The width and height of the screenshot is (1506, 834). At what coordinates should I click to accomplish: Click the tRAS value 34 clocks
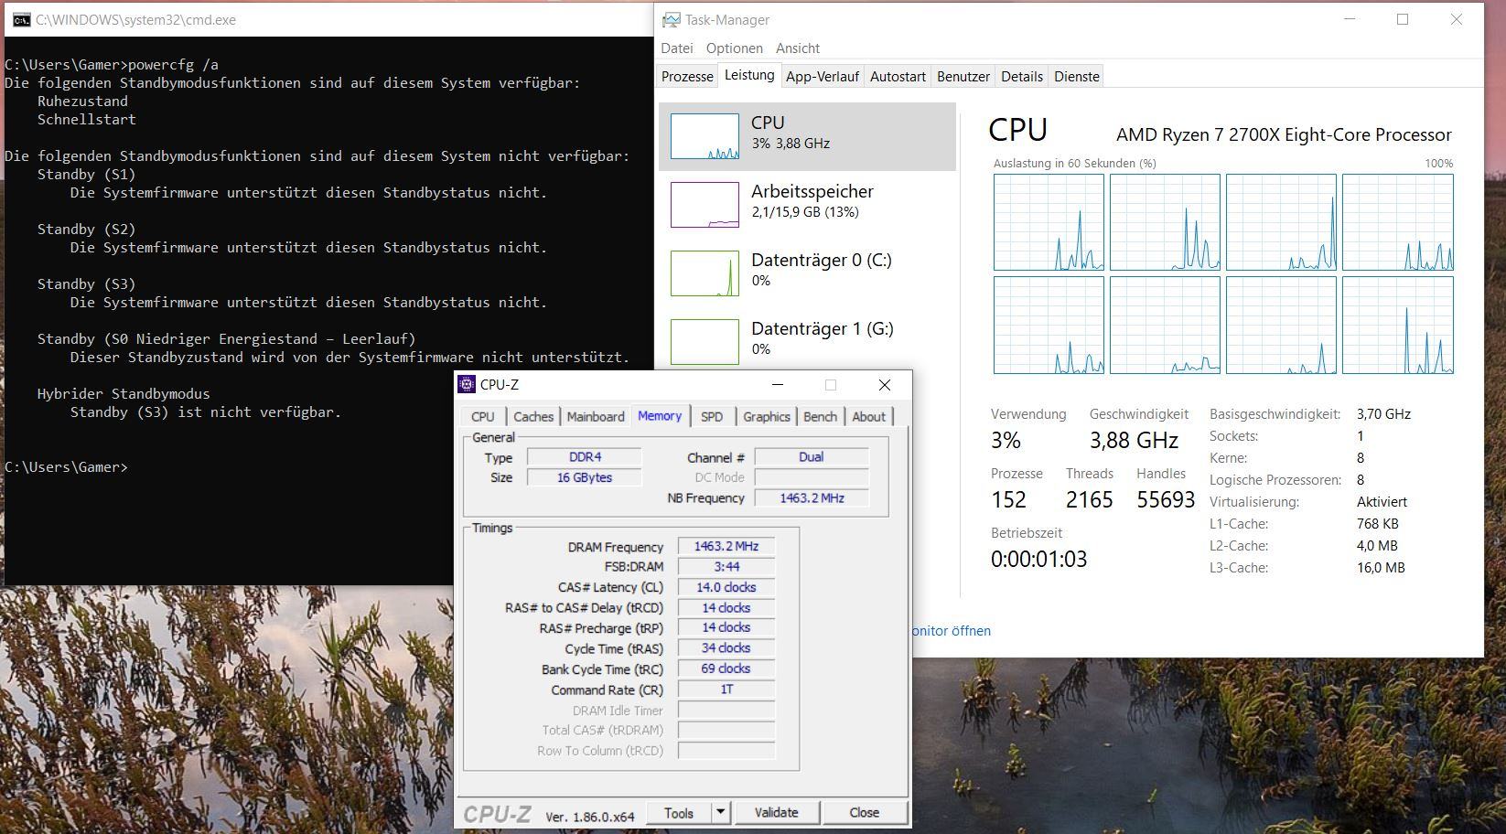[x=726, y=647]
